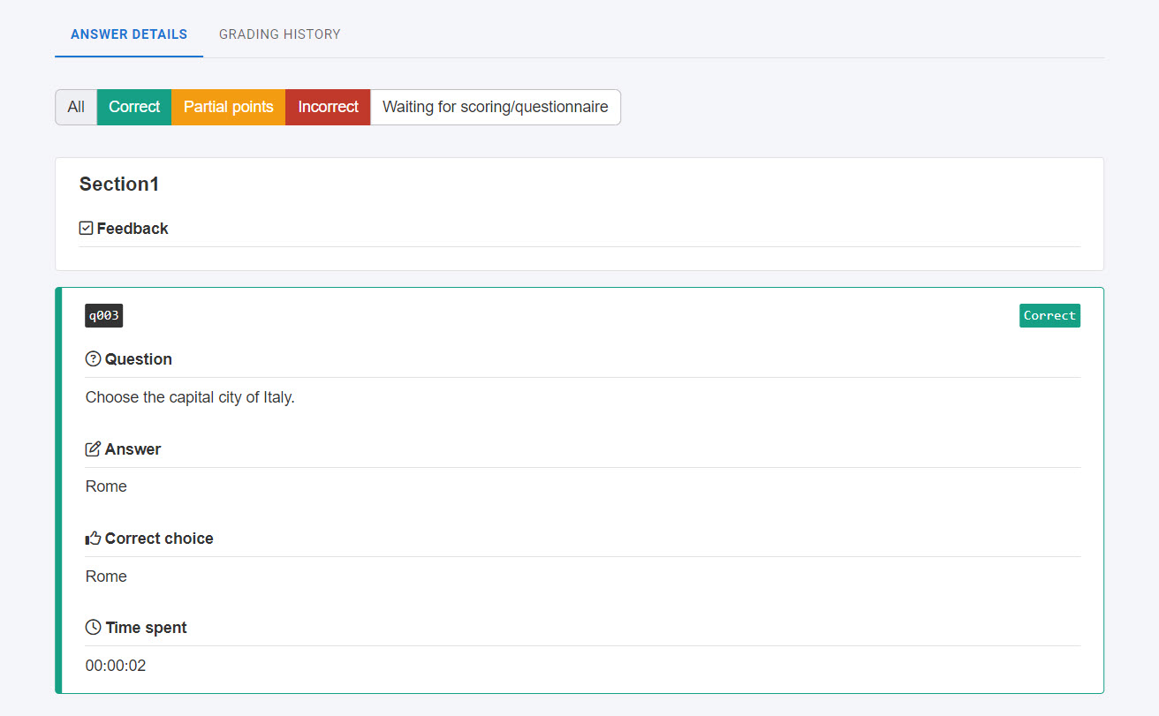Select the All filter button
Screen dimensions: 1159x716
(x=76, y=107)
